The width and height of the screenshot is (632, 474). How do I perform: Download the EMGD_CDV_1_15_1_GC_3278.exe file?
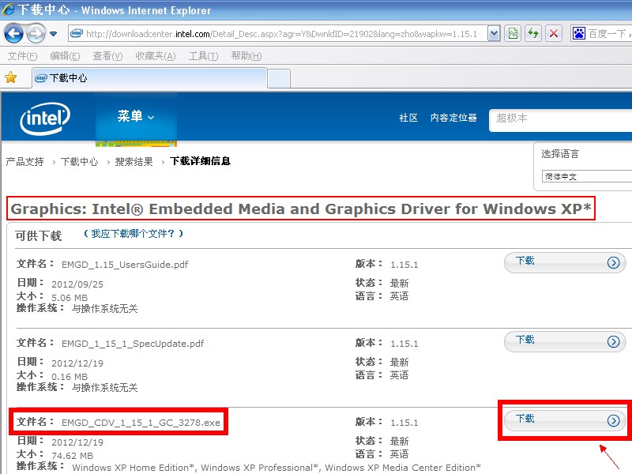click(x=565, y=419)
